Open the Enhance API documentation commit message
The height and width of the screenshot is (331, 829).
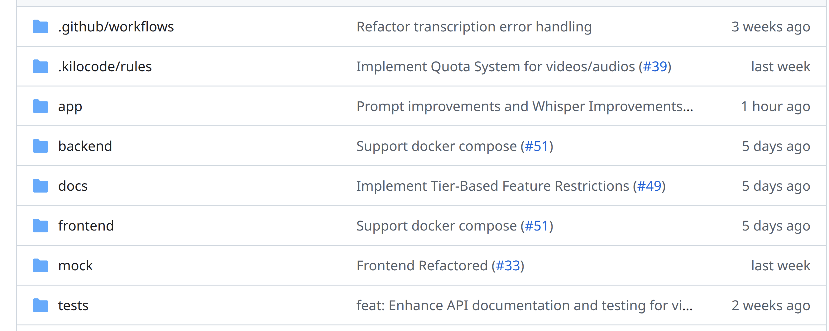point(525,305)
